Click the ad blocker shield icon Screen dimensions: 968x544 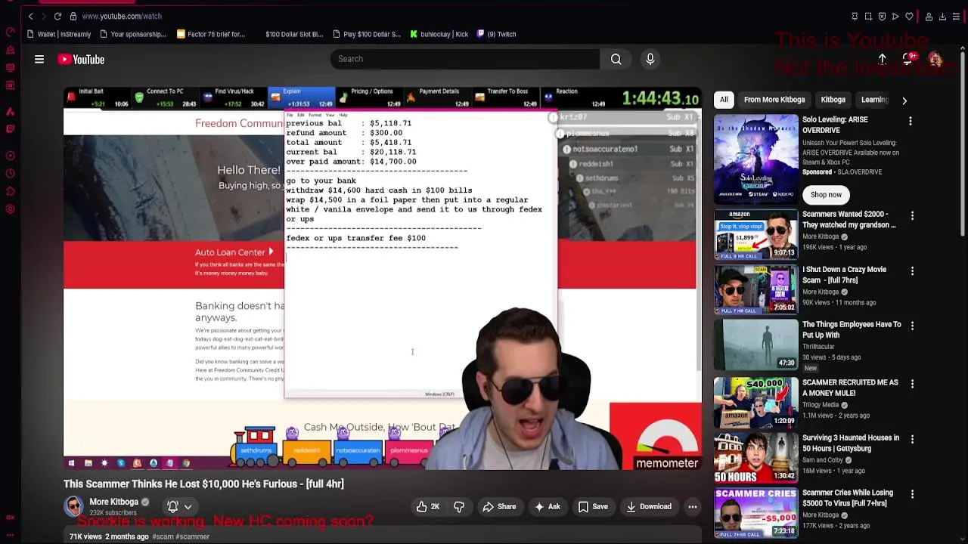[882, 16]
